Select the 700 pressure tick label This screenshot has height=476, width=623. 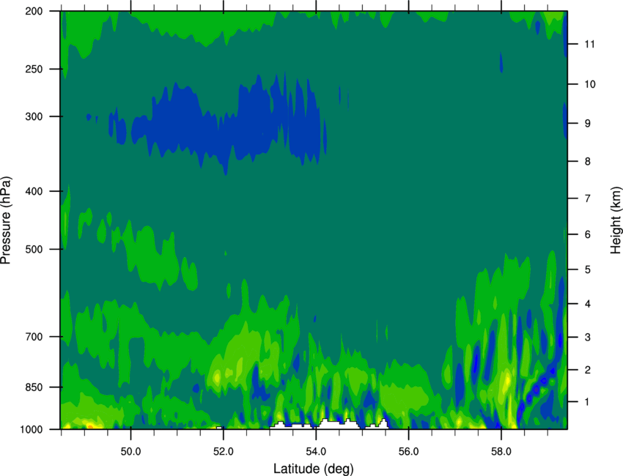pyautogui.click(x=32, y=337)
